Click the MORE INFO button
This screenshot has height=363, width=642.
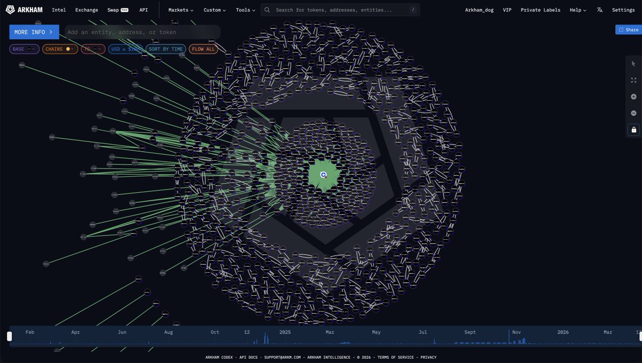pos(34,32)
